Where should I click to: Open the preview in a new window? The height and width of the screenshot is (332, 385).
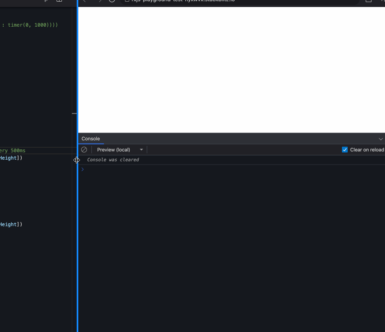(368, 1)
